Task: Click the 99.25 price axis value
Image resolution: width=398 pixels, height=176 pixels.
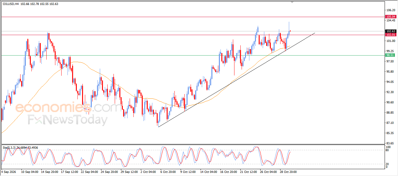Action: pyautogui.click(x=391, y=51)
